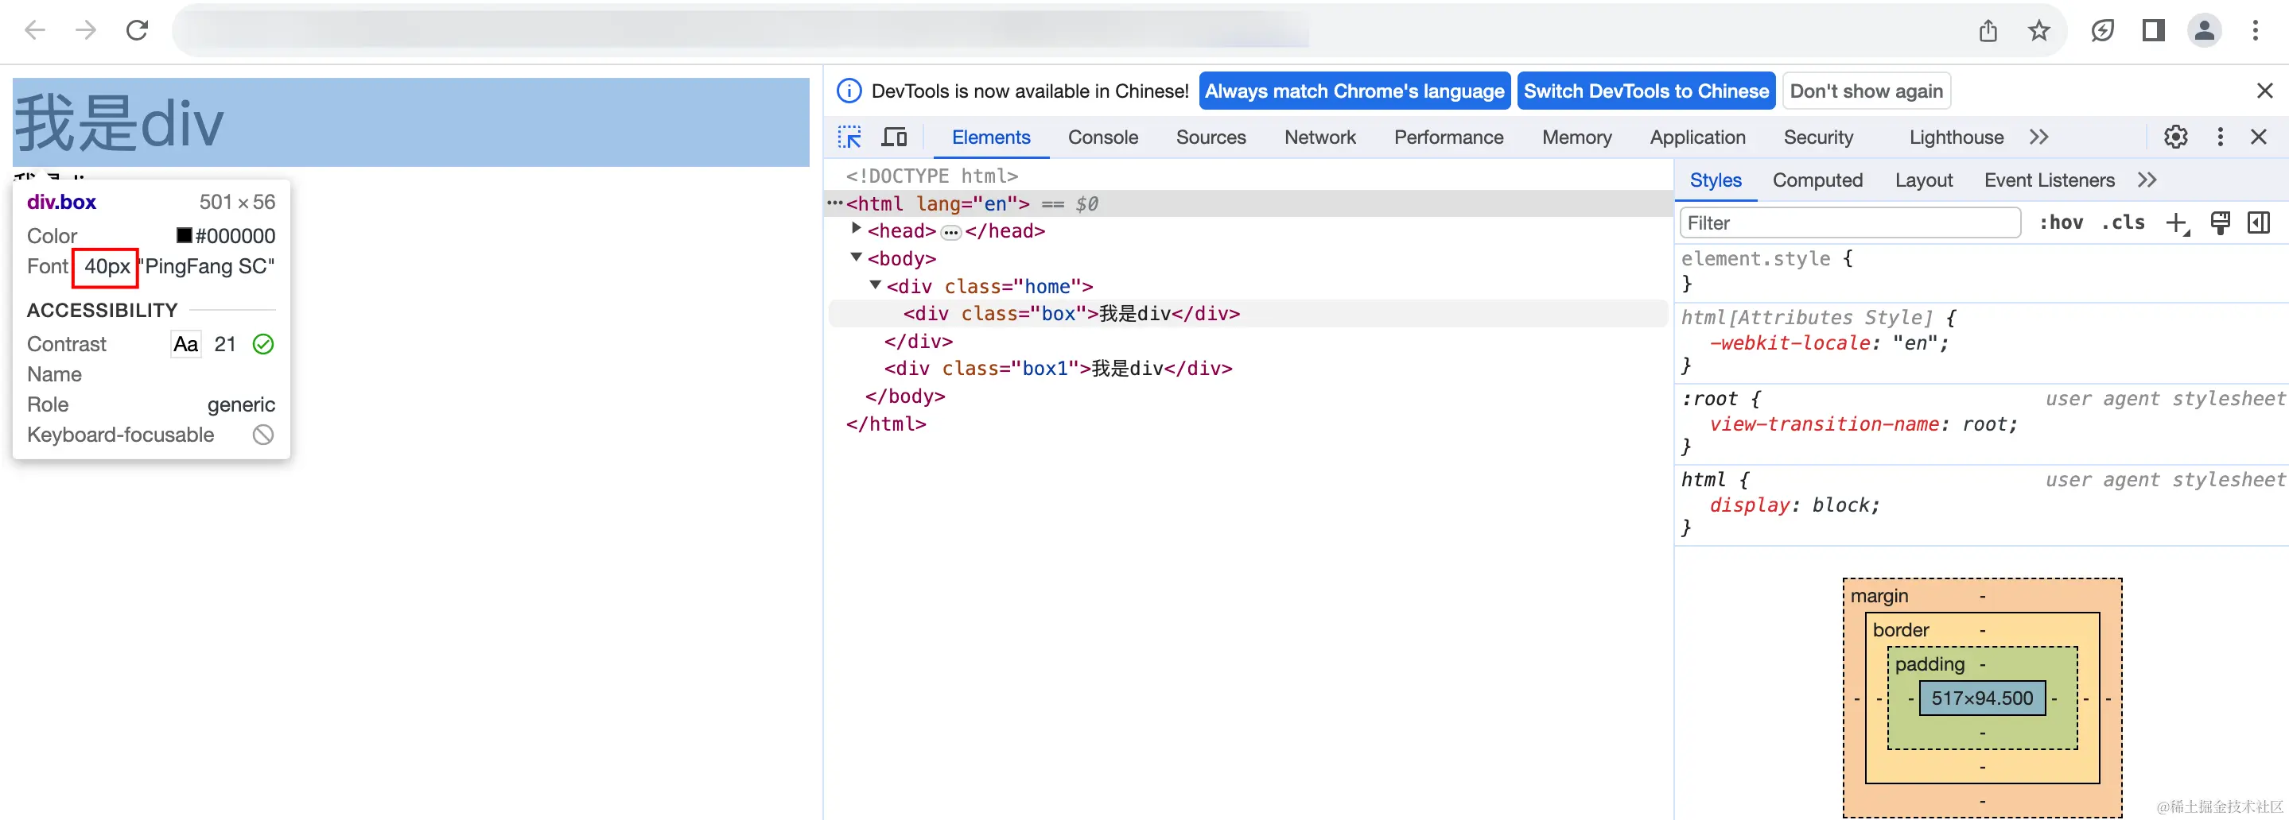The width and height of the screenshot is (2289, 820).
Task: Dismiss the DevTools language infobar
Action: point(2265,91)
